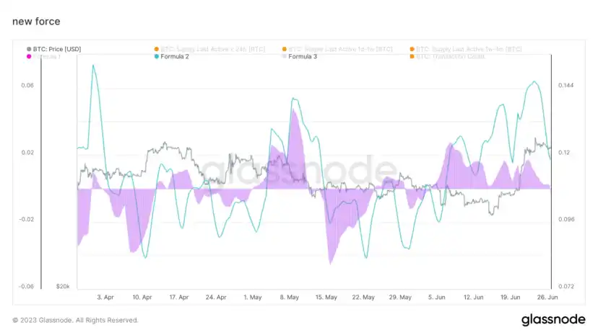Click the 15. May x-axis tick label
The image size is (598, 335).
coord(326,297)
